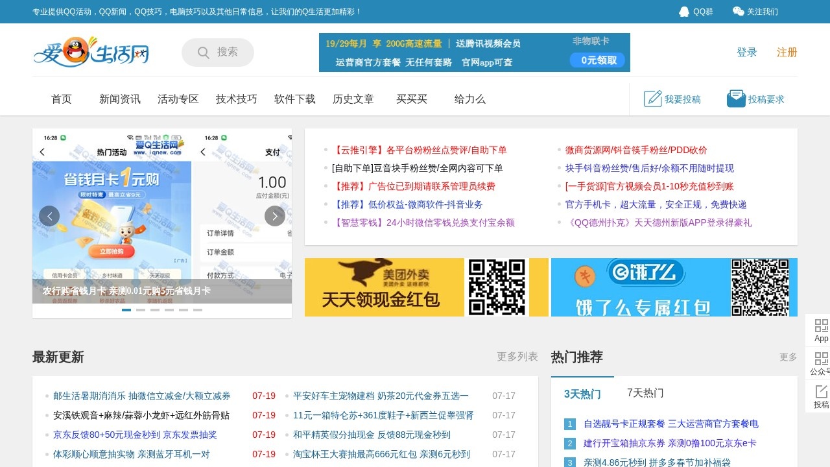Select the third carousel indicator dot

click(155, 310)
